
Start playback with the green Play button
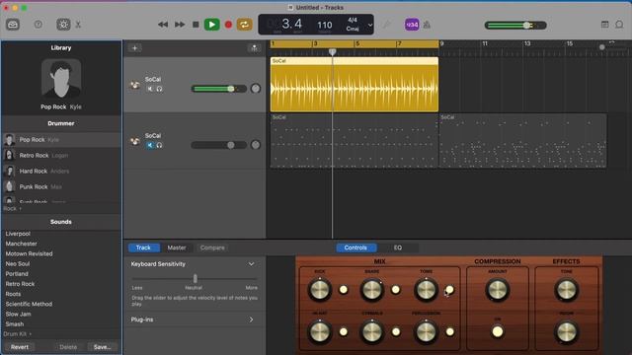pyautogui.click(x=211, y=25)
